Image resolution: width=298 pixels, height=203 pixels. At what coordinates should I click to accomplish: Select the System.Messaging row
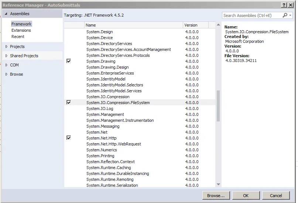point(140,126)
